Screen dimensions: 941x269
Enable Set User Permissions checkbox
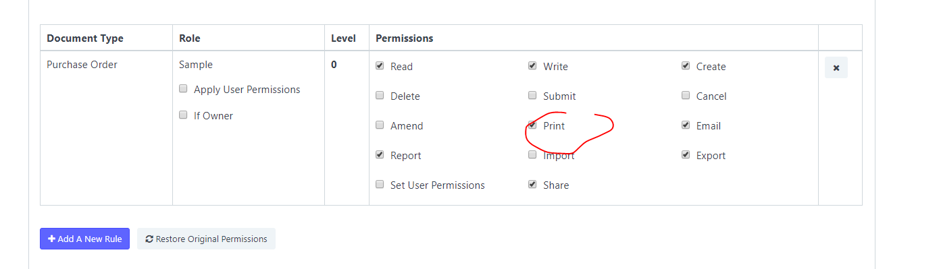tap(380, 185)
